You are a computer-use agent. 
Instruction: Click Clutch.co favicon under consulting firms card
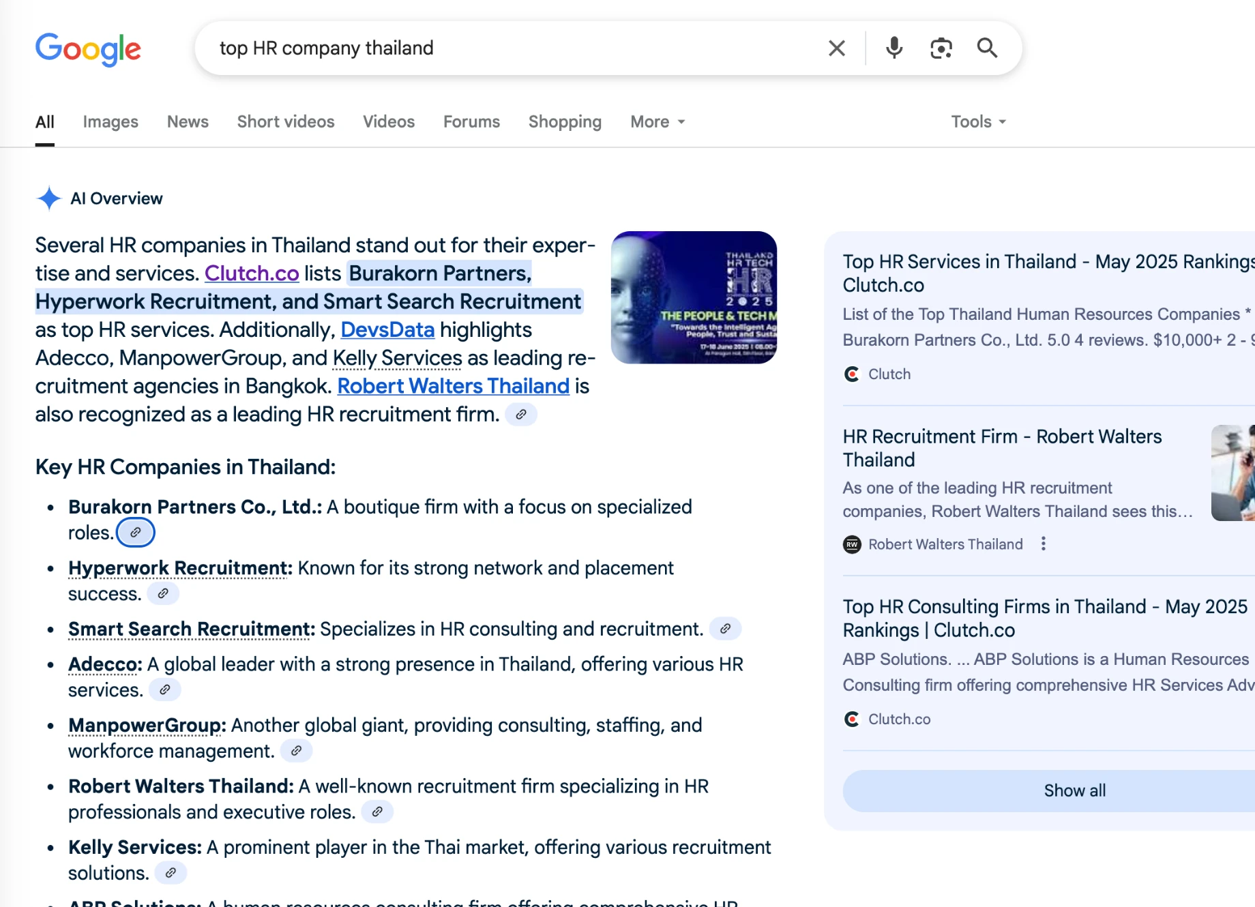(x=852, y=719)
